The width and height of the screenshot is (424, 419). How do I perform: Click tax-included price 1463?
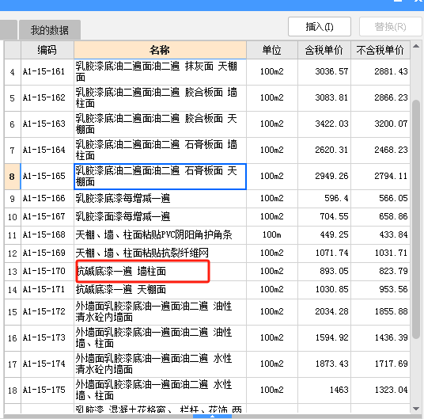coord(339,390)
